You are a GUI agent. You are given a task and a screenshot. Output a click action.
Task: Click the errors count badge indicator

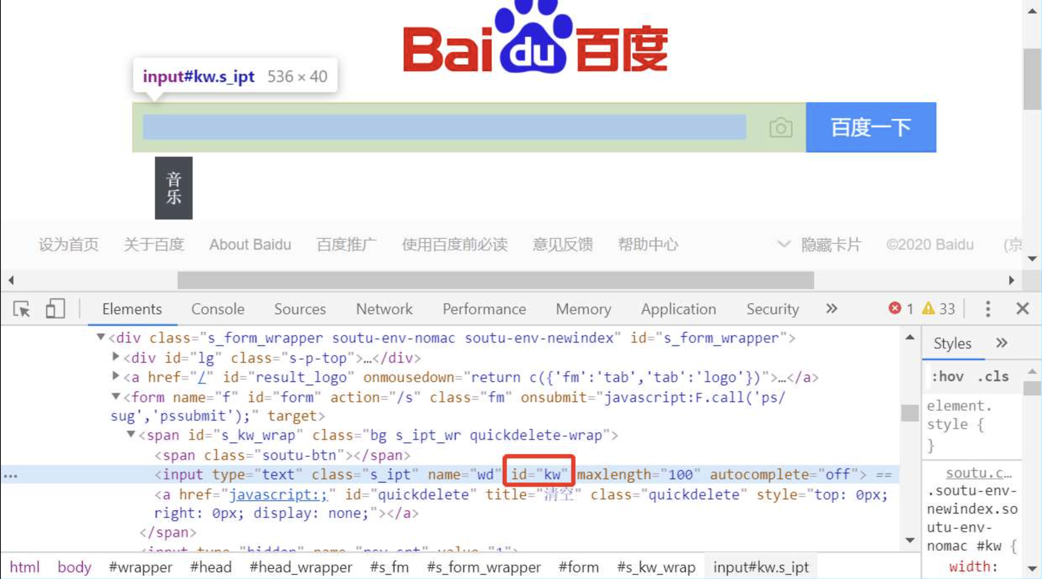click(900, 308)
